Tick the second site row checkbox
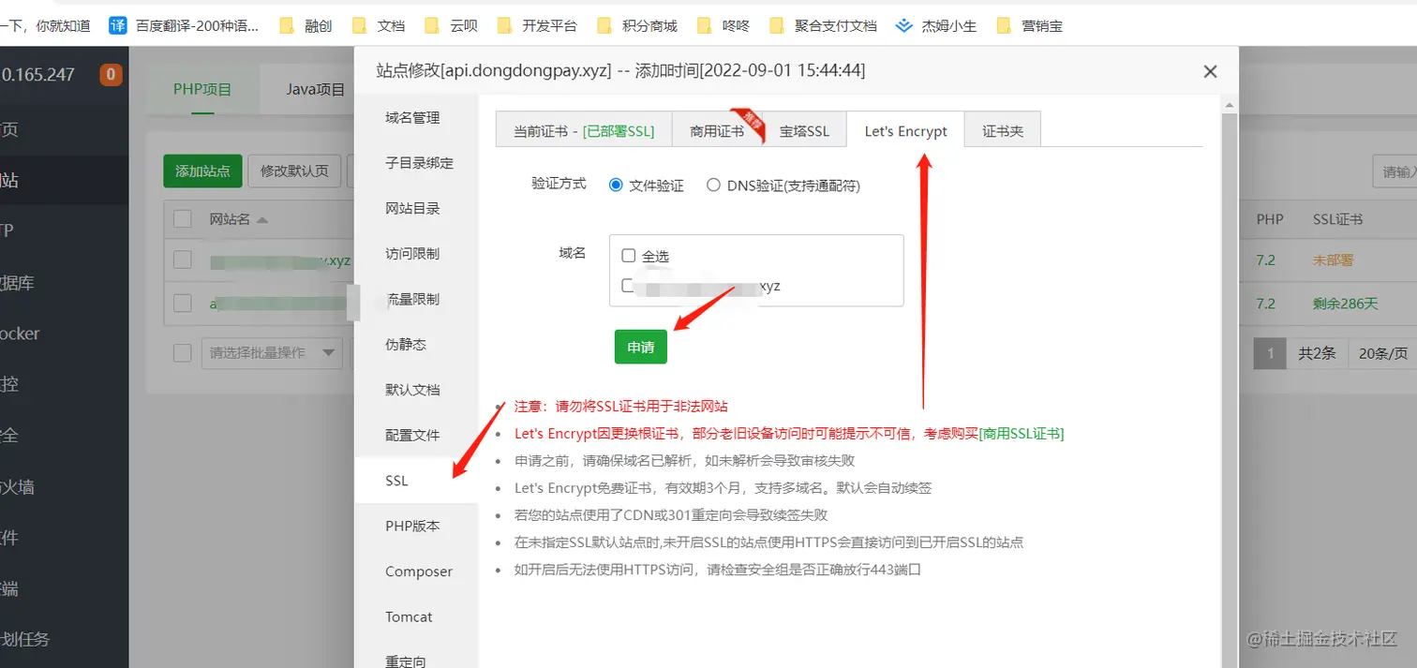The image size is (1417, 668). point(183,304)
